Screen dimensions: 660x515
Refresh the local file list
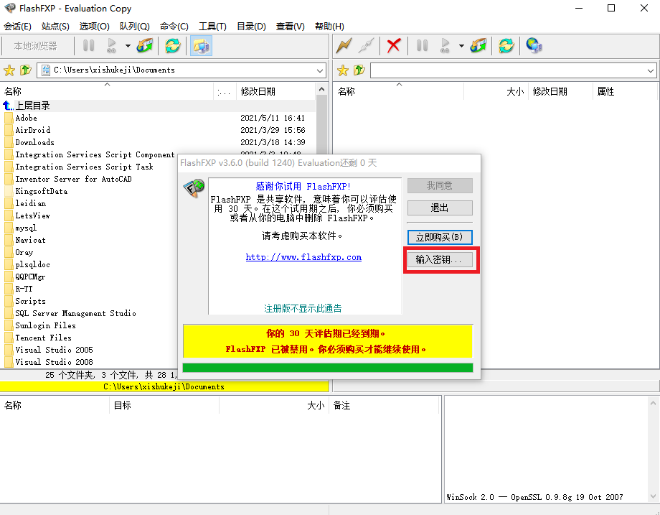(173, 45)
